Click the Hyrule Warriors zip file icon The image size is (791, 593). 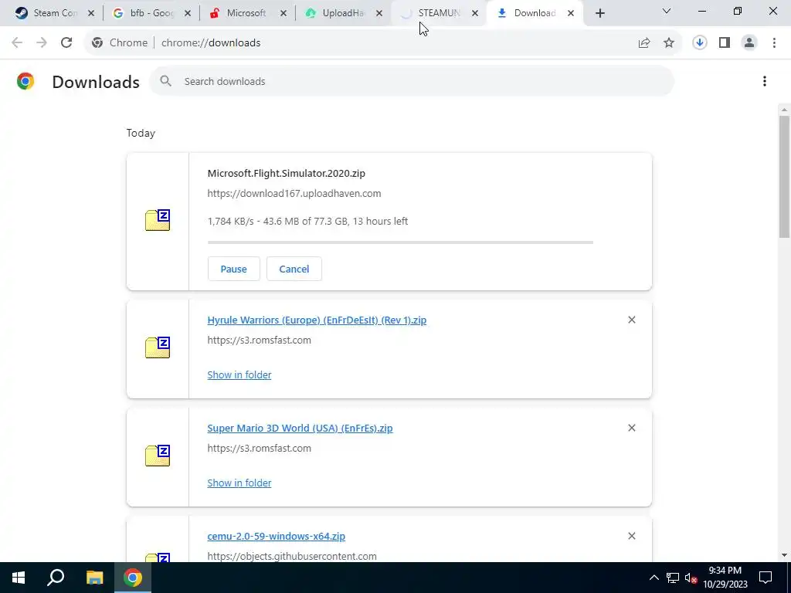coord(158,347)
